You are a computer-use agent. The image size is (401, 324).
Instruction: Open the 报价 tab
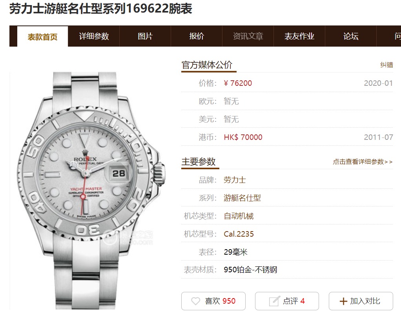pos(197,36)
